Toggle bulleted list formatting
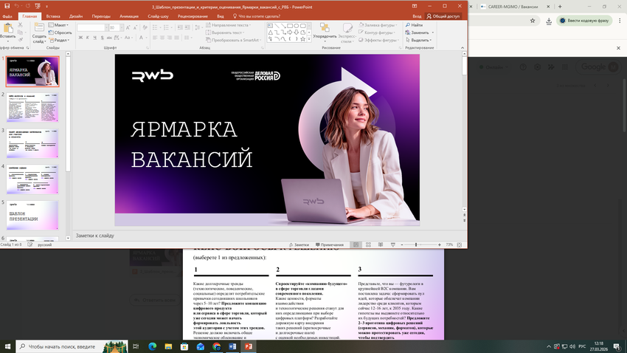 tap(156, 27)
